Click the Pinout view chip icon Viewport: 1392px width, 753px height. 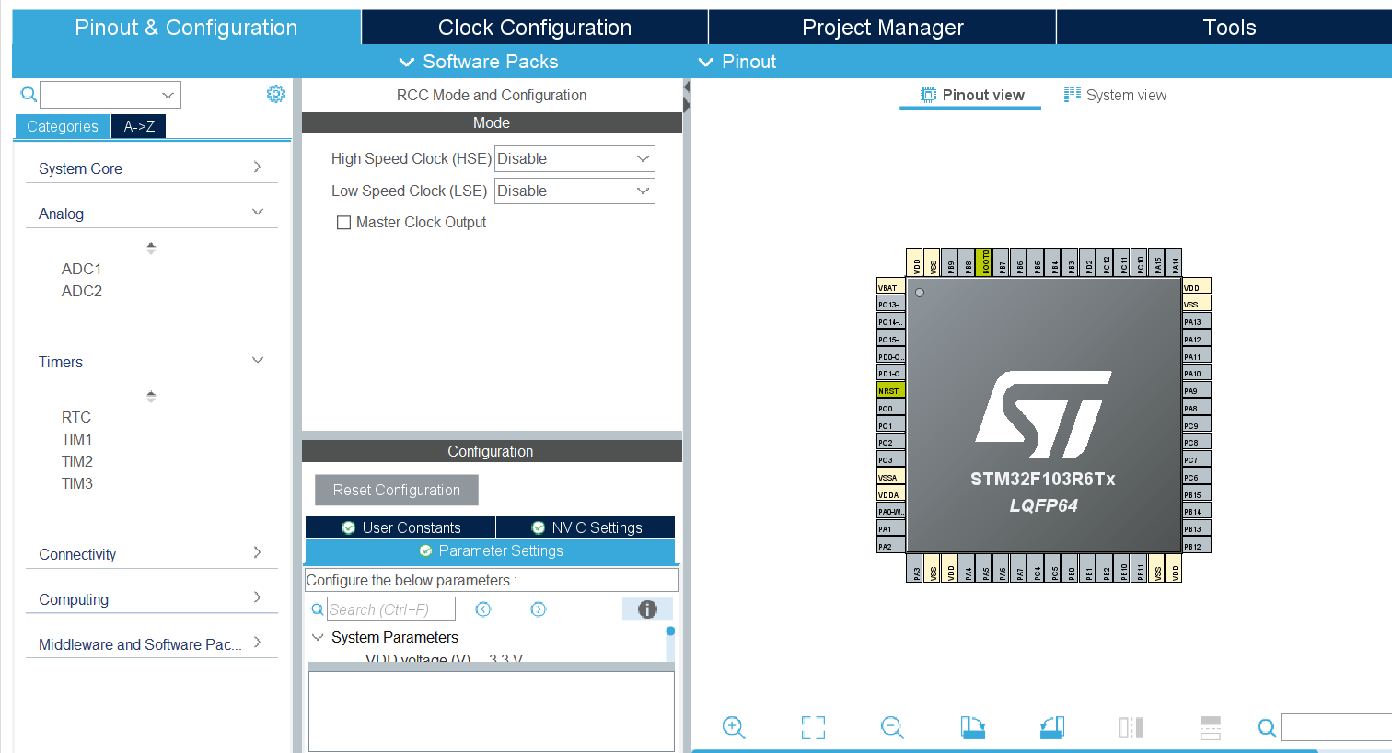(928, 95)
